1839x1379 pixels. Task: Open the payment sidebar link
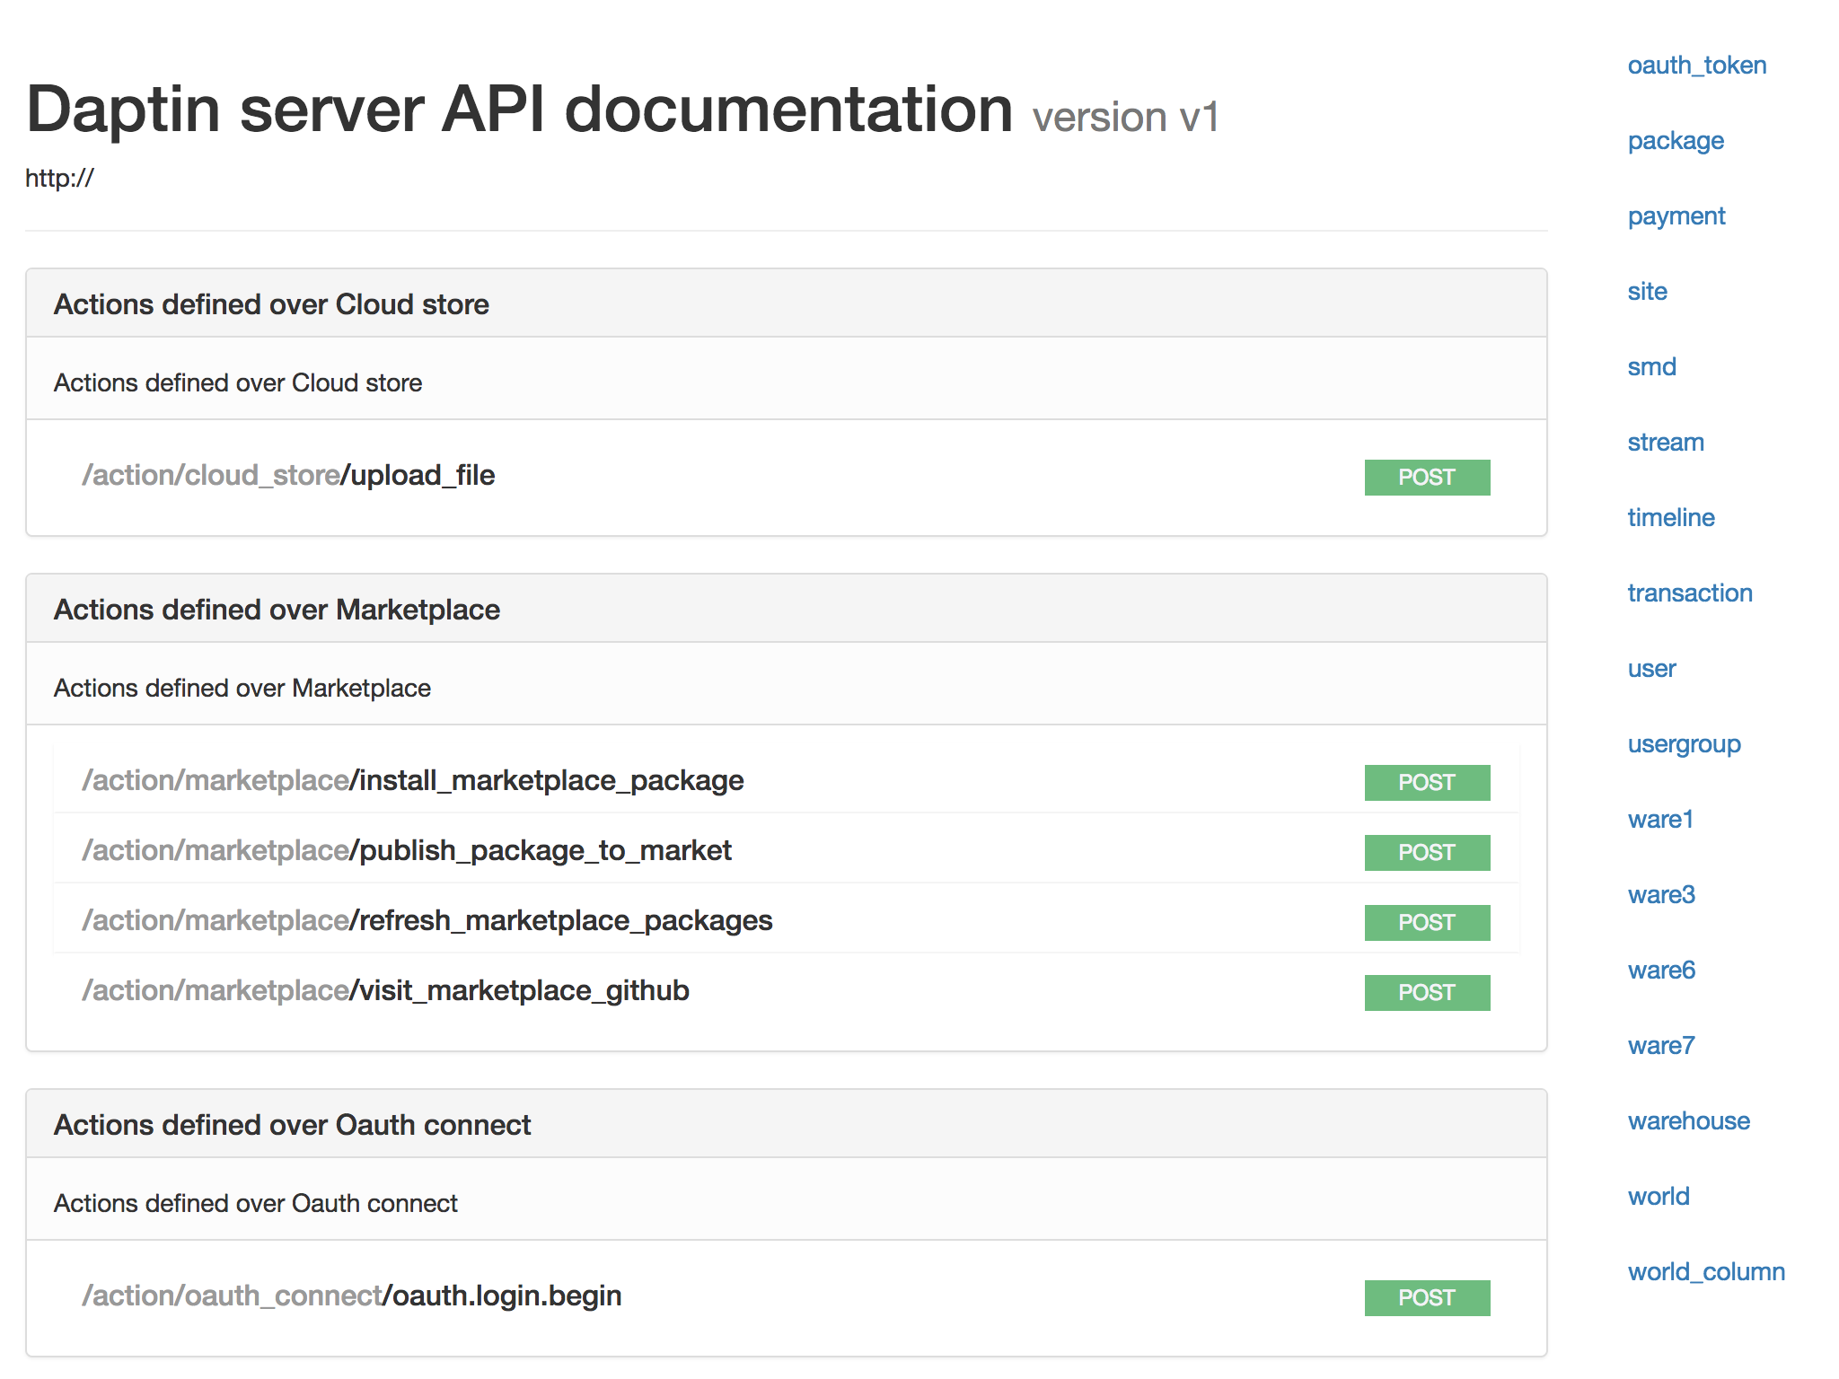[x=1676, y=216]
